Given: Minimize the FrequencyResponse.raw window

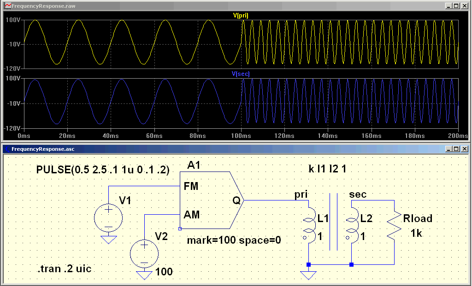Looking at the screenshot, I should point(449,6).
